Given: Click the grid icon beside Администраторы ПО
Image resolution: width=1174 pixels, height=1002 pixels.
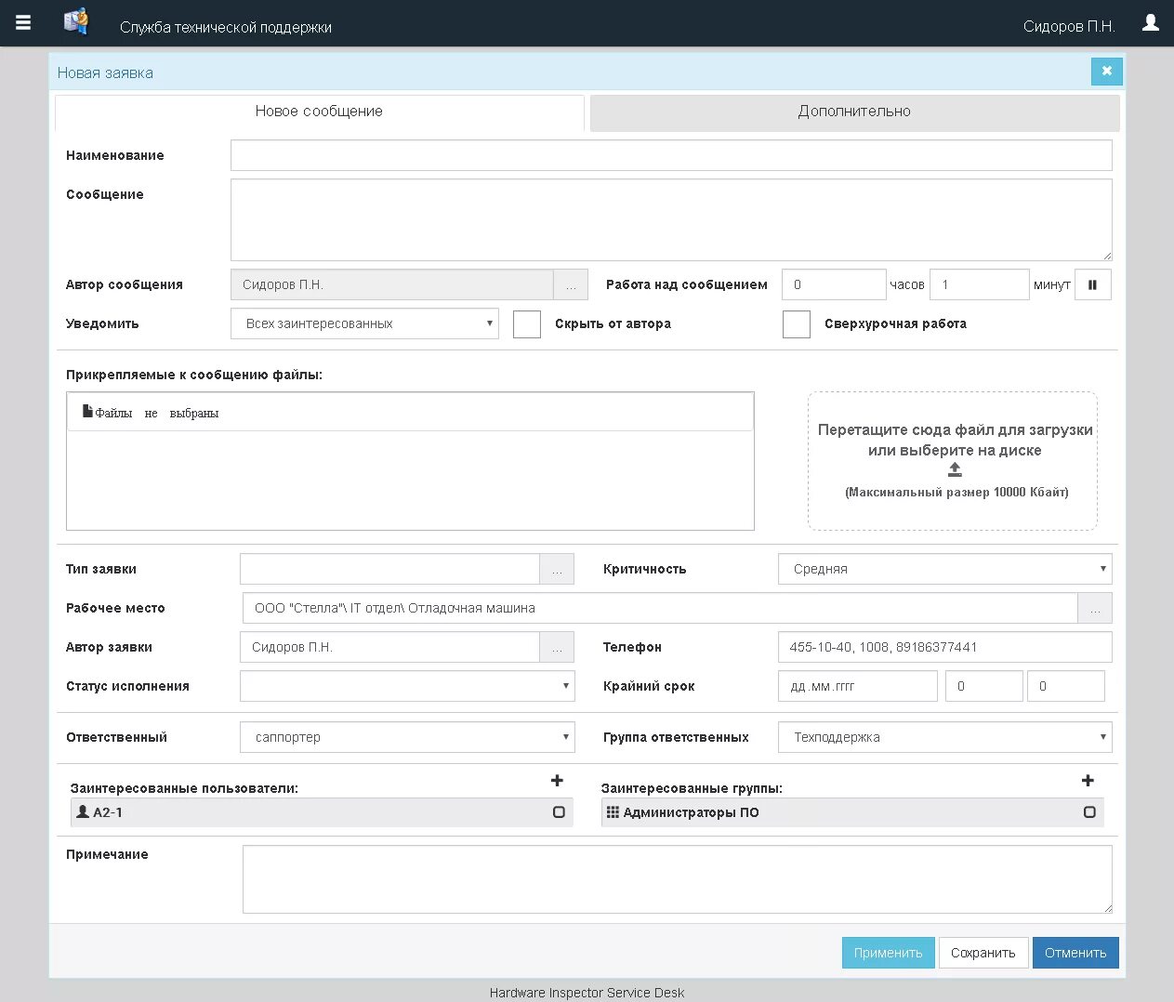Looking at the screenshot, I should click(x=613, y=811).
